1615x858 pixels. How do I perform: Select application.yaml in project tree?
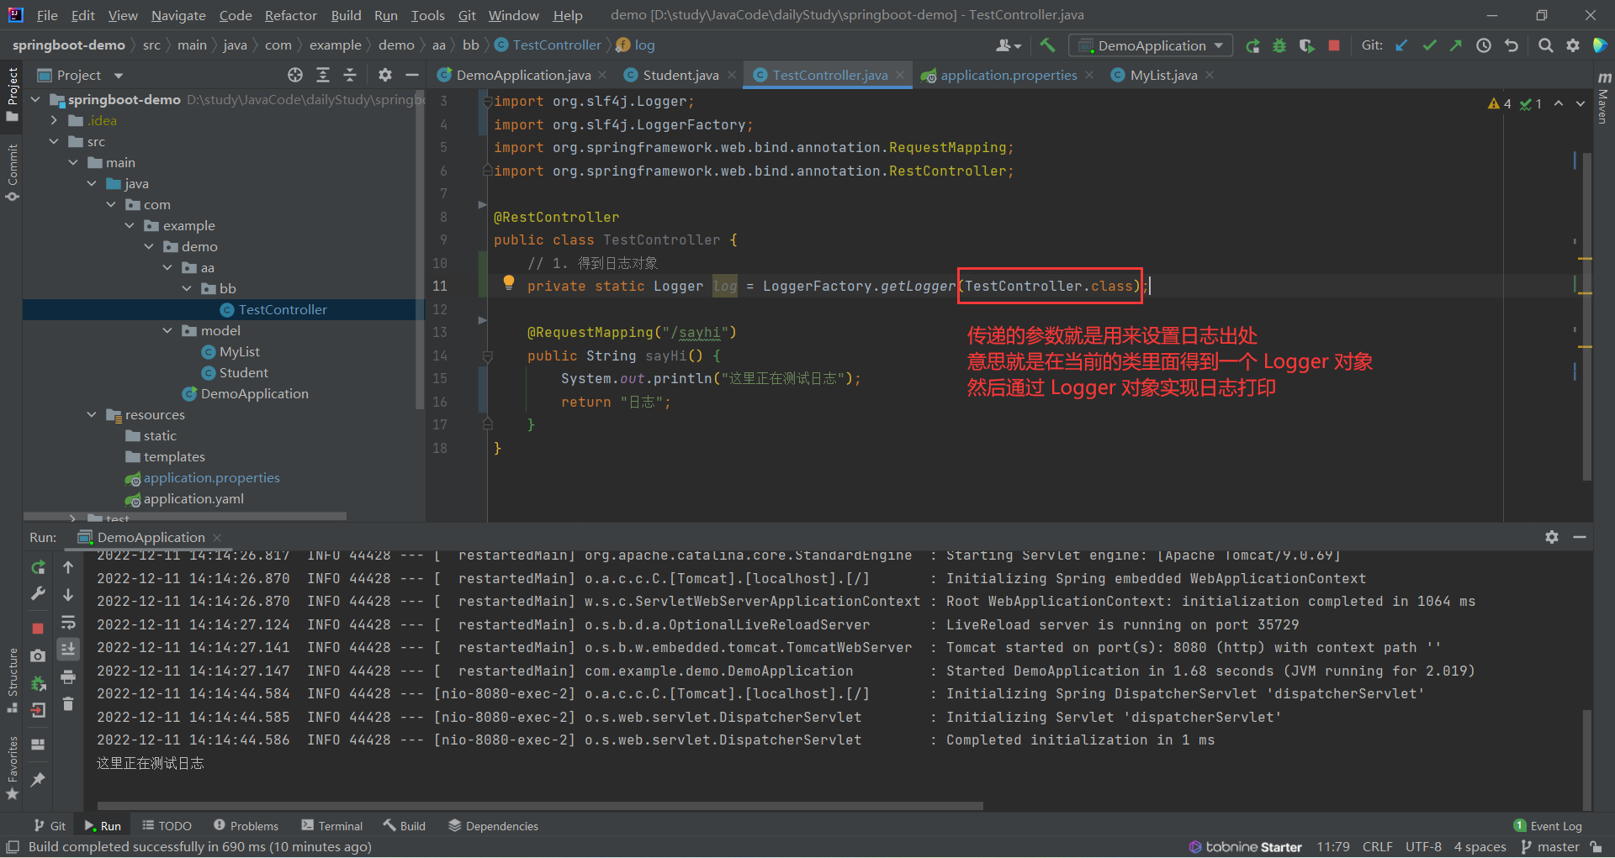[x=193, y=499]
